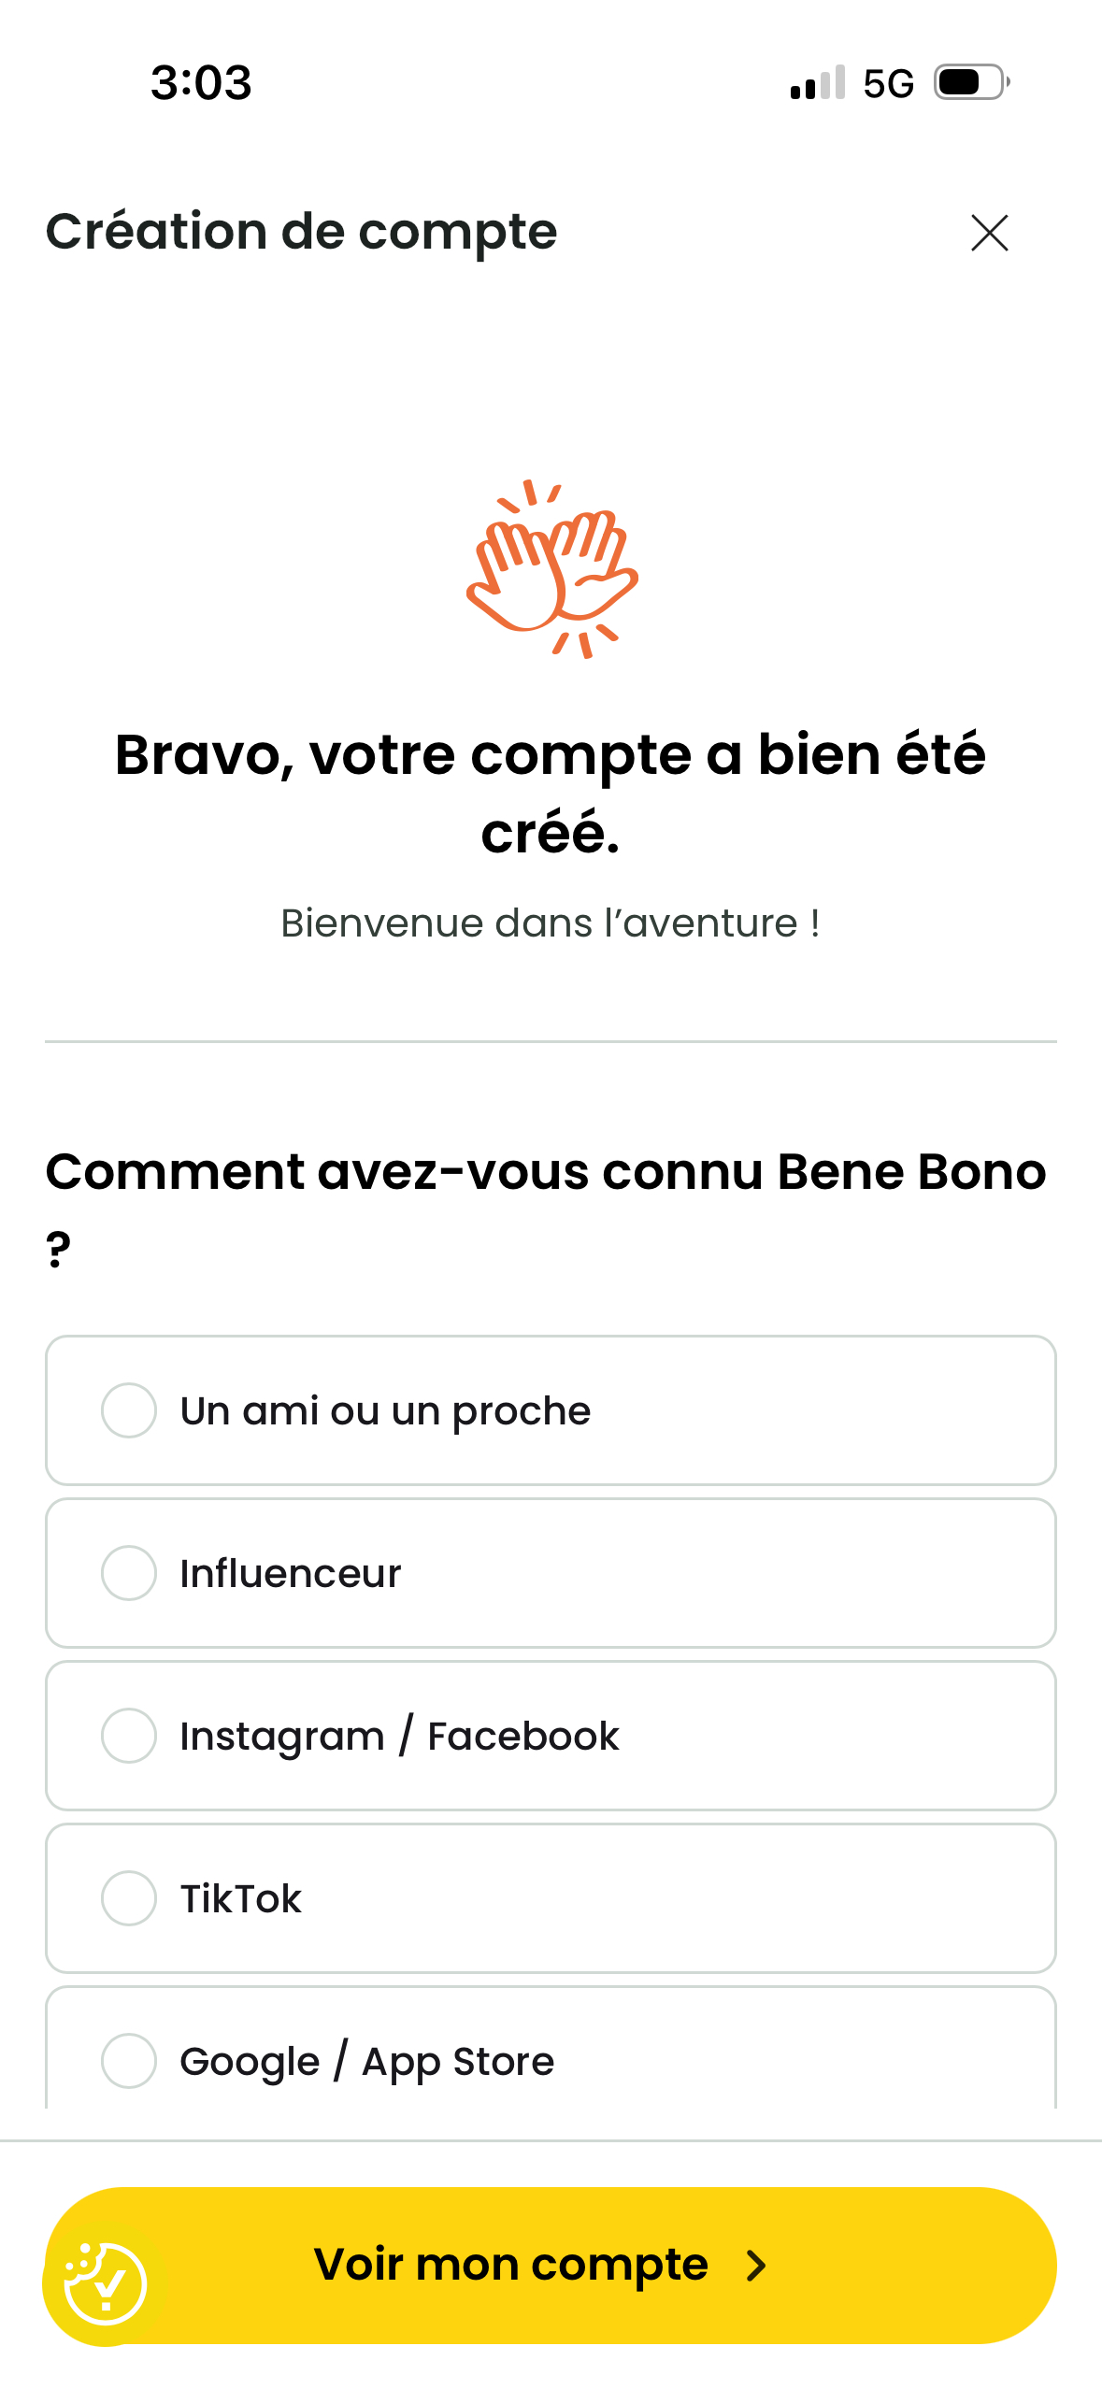
Task: Pick the TikTok radio option
Action: (x=129, y=1898)
